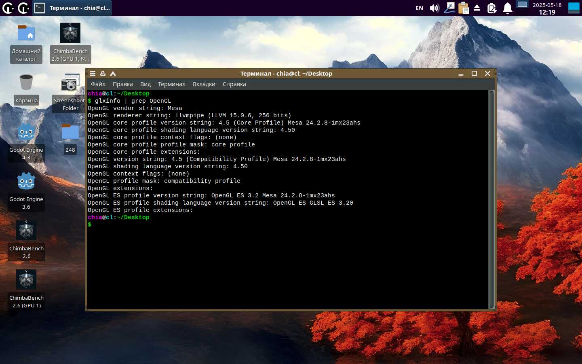Click the terminal title bar text ~/Desktop

click(x=317, y=73)
